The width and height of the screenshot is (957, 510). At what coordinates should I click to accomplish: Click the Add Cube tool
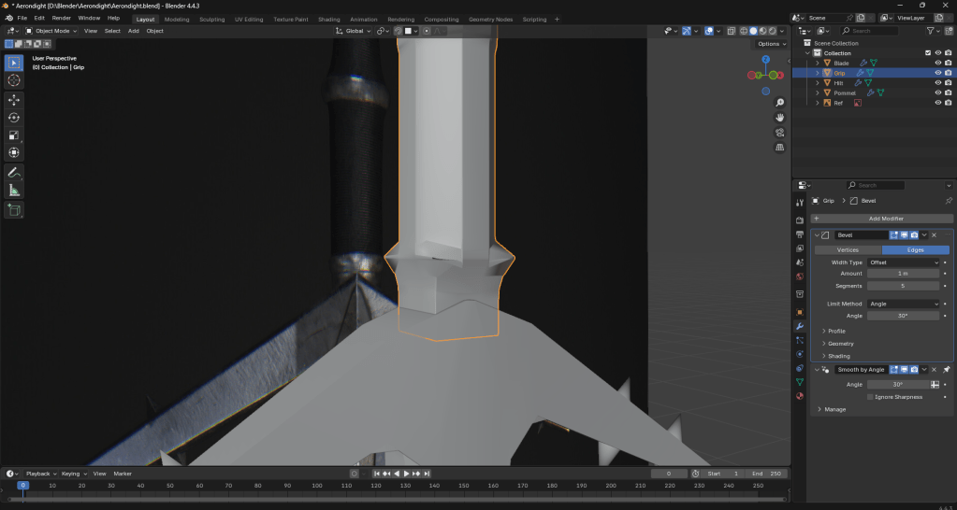(x=14, y=210)
